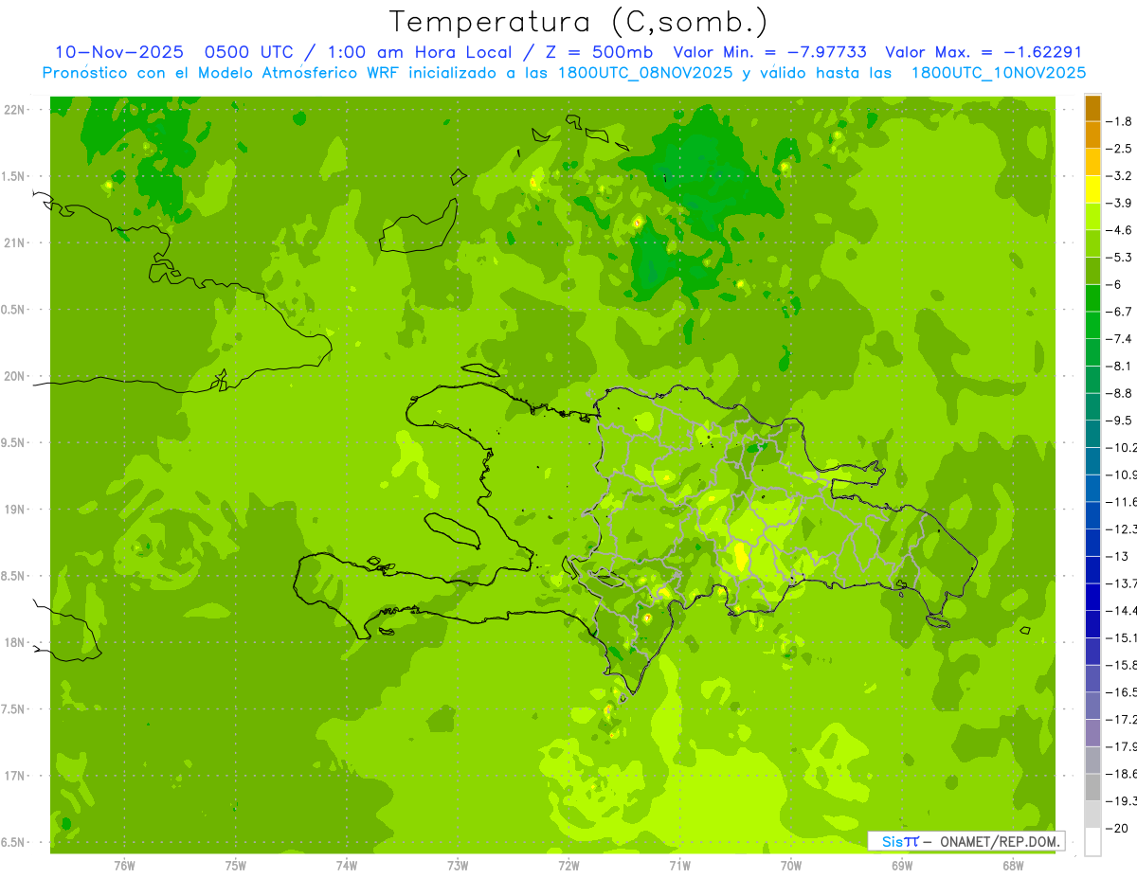Click the '-5.3' colorbar value
The image size is (1137, 878).
pos(1119,257)
